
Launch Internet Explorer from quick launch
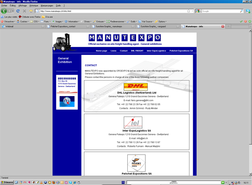75,182
